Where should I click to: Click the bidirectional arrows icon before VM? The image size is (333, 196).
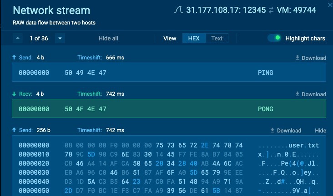(x=271, y=10)
